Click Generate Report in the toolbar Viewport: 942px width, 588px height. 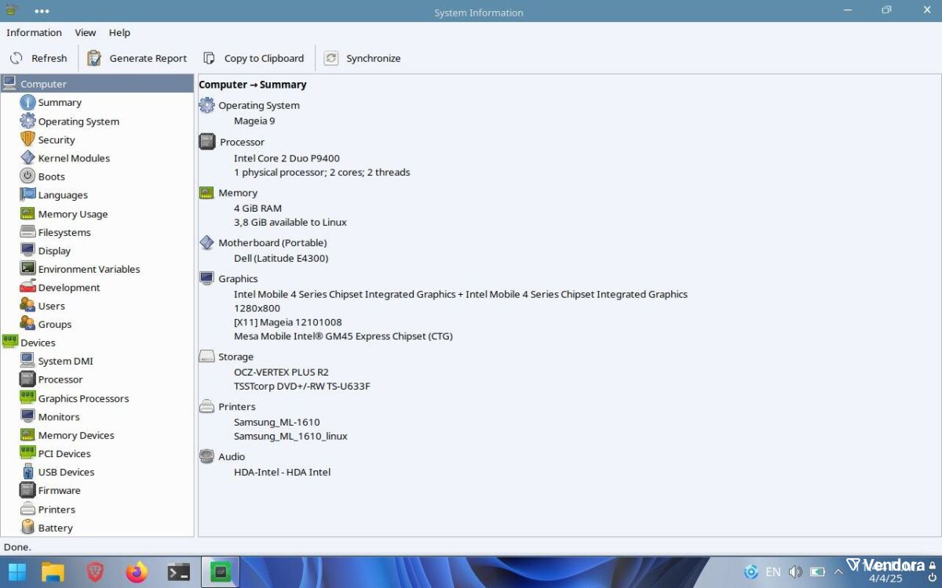137,58
